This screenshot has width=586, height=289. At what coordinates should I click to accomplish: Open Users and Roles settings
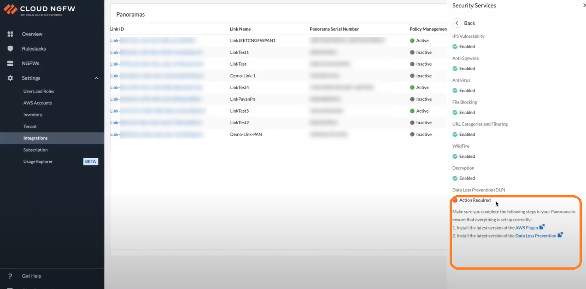39,91
